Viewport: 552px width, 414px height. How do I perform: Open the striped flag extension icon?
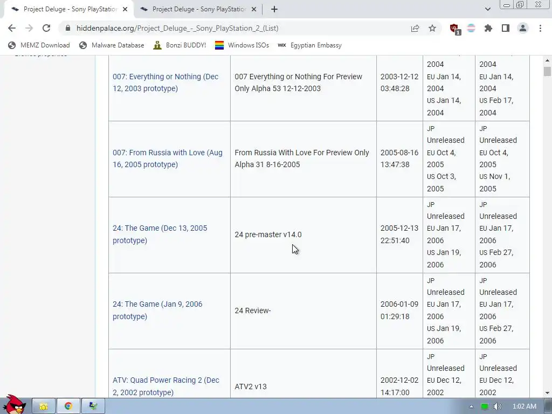coord(471,28)
